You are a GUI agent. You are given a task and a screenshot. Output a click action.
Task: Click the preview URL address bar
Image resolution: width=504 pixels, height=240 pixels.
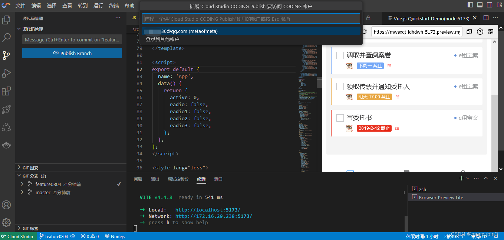[416, 32]
